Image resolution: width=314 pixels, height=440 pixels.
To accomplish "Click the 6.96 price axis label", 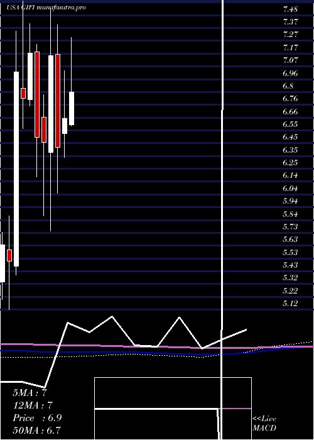I will click(x=290, y=74).
